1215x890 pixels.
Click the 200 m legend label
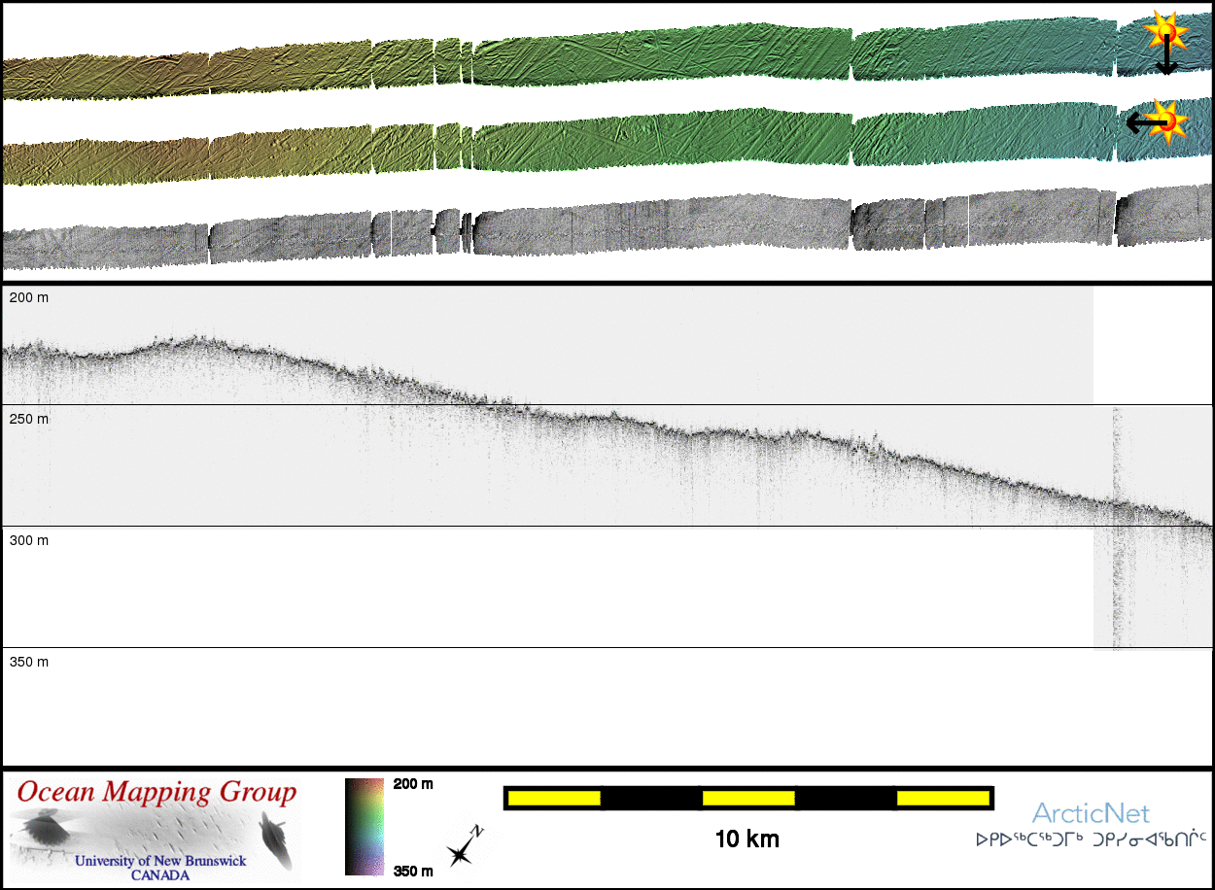point(412,784)
